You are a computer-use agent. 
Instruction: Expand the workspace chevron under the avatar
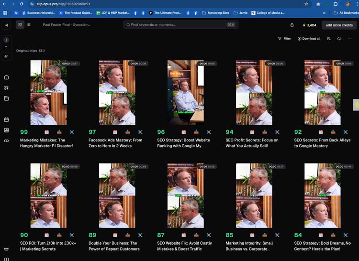(6, 47)
